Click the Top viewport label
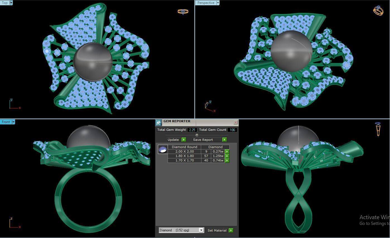 click(x=5, y=3)
